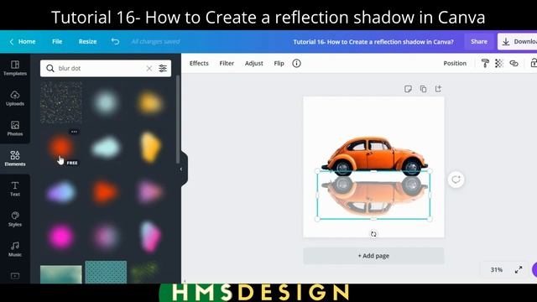Open the Effects options
537x302 pixels.
[199, 64]
